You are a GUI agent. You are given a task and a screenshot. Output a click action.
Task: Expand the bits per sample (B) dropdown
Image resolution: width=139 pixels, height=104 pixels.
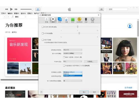click(x=73, y=81)
